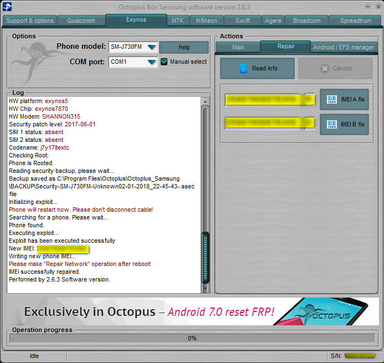Click log line 'Performed by 2.6.3 Software version.'

coord(59,279)
